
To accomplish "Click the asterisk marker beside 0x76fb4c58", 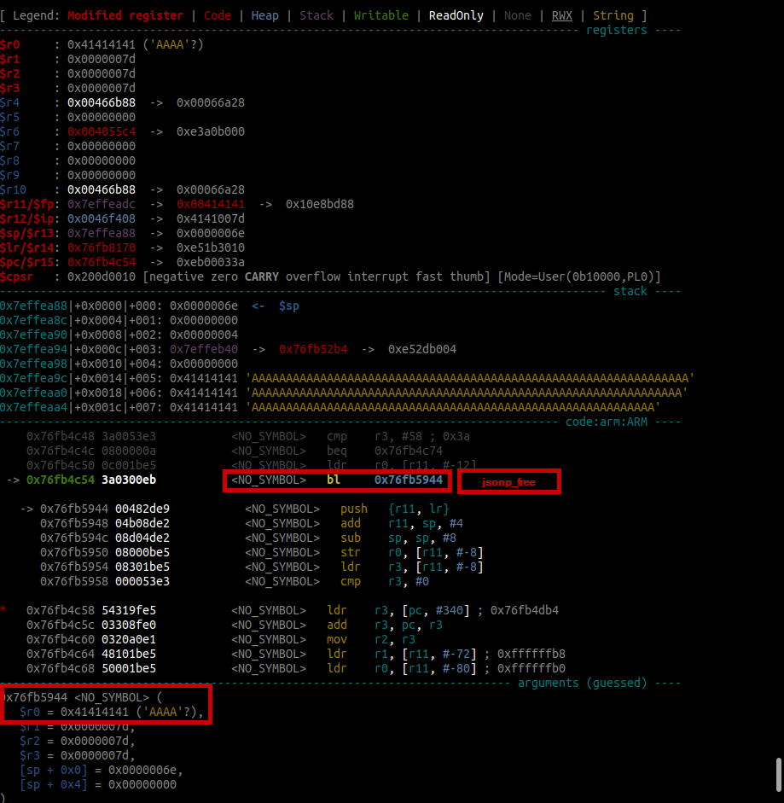I will point(4,610).
